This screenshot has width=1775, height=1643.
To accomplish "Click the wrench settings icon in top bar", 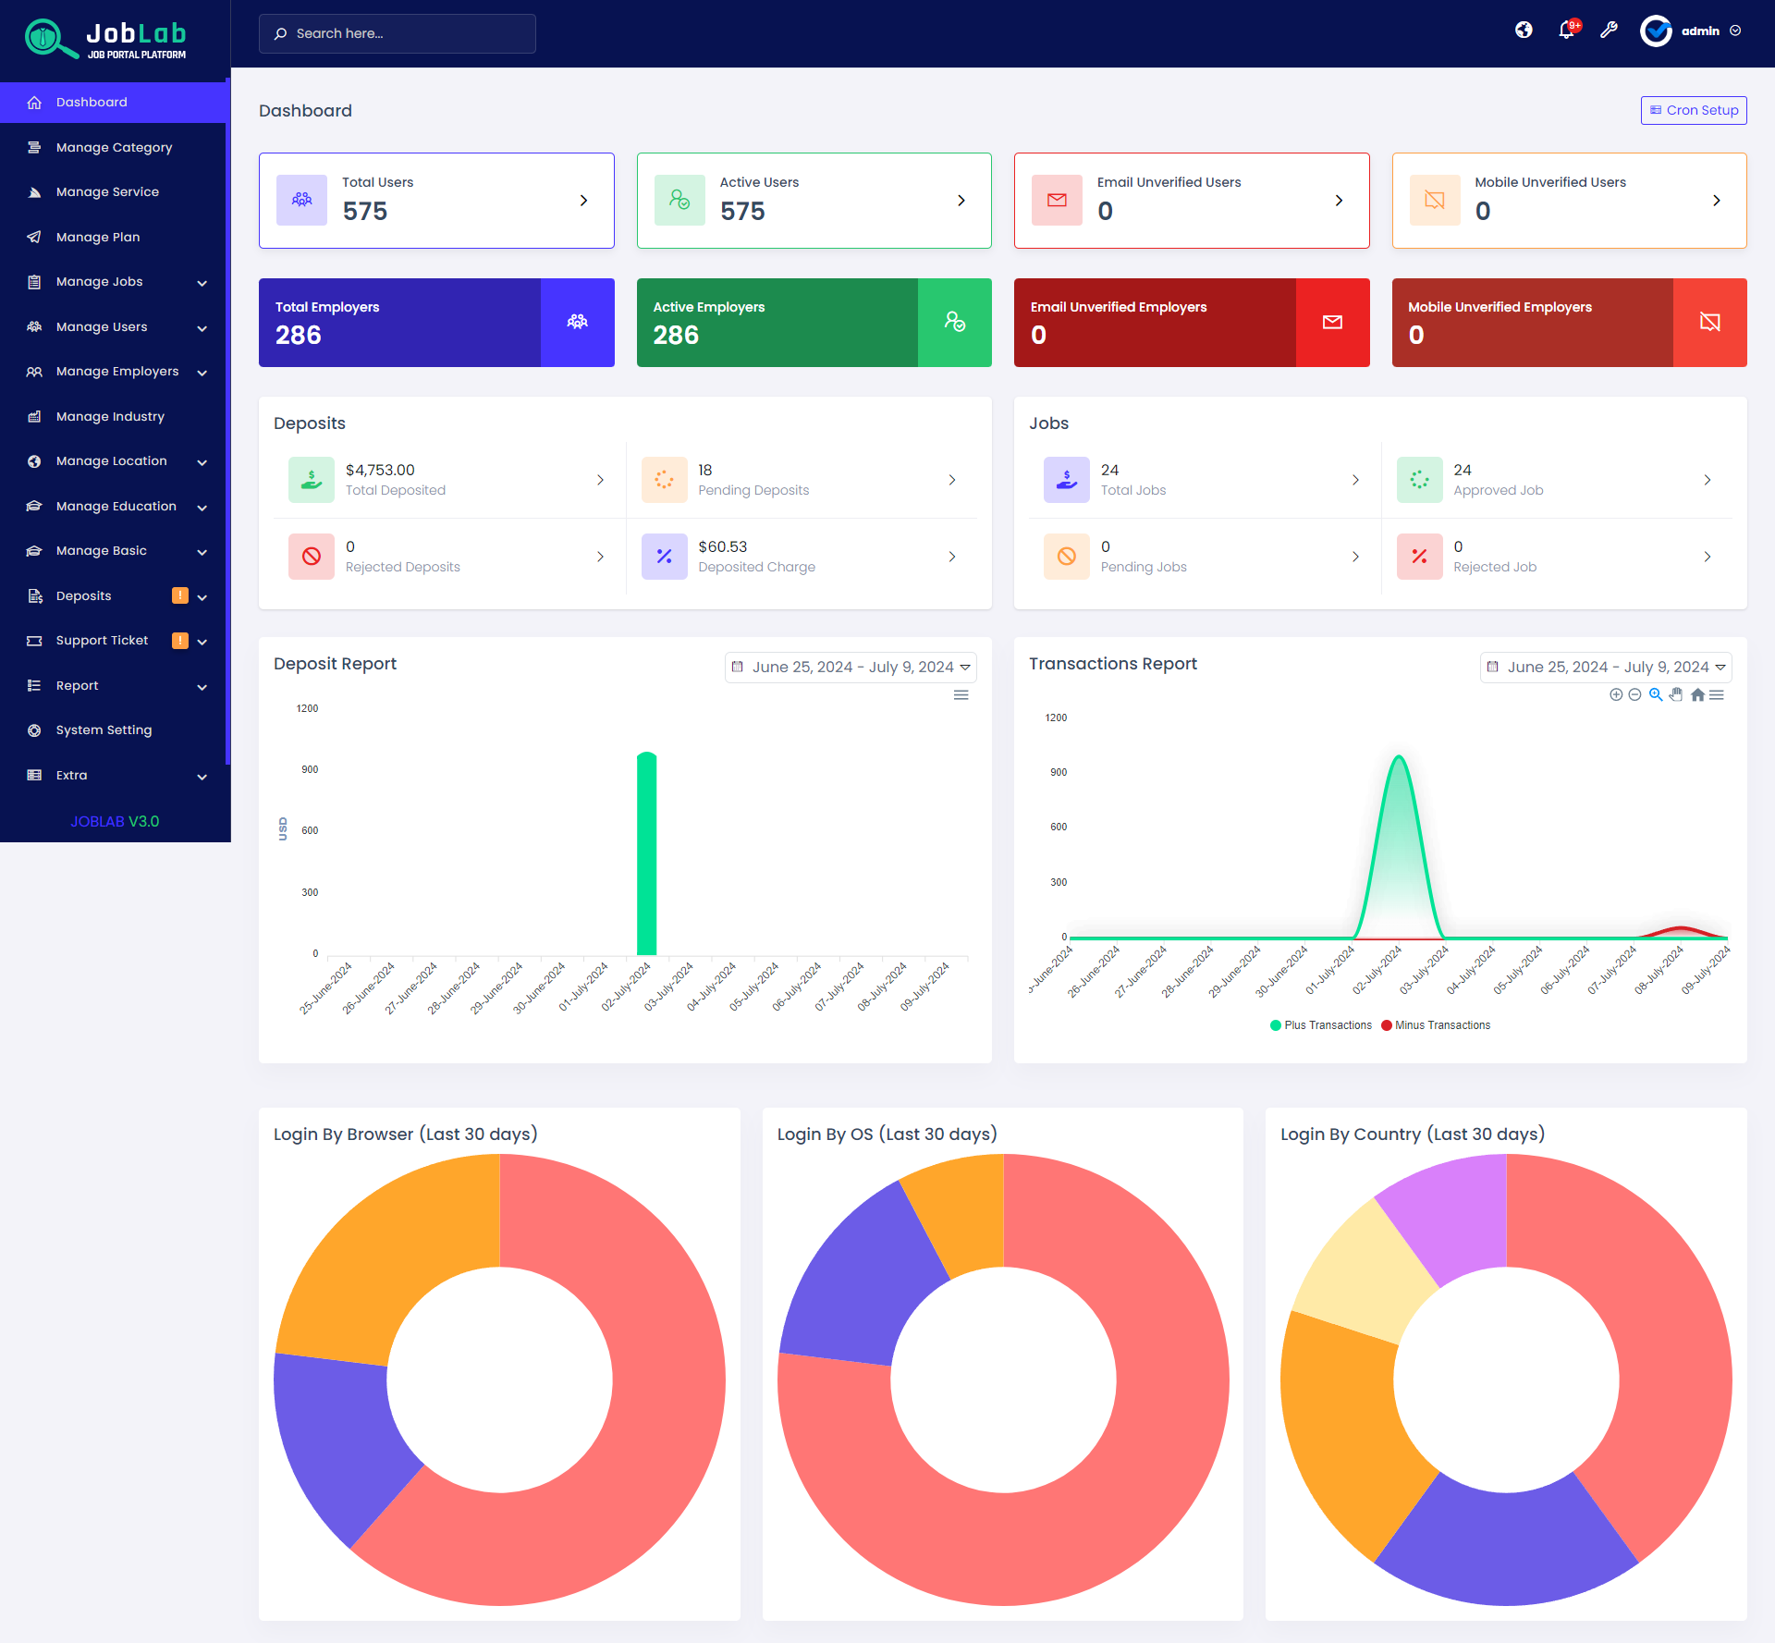I will click(1609, 31).
